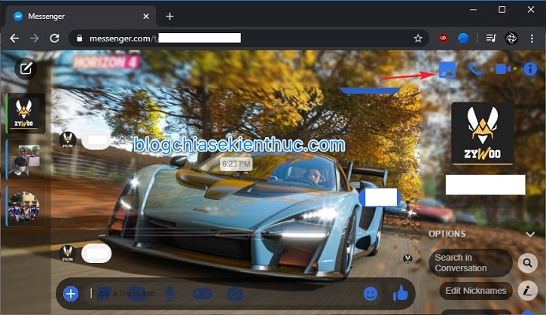
Task: Take a photo with the camera icon in the composer
Action: (x=235, y=294)
